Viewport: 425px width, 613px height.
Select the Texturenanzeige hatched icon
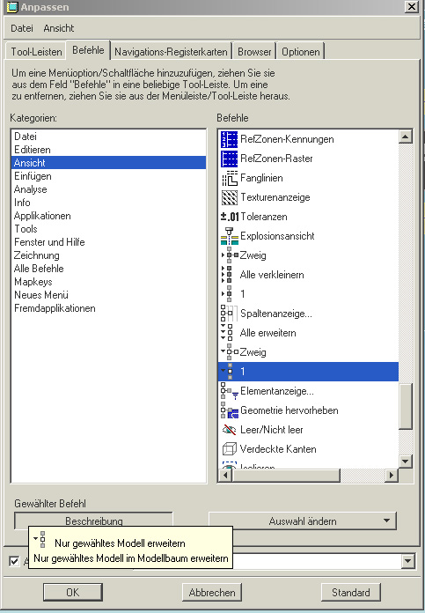coord(230,198)
